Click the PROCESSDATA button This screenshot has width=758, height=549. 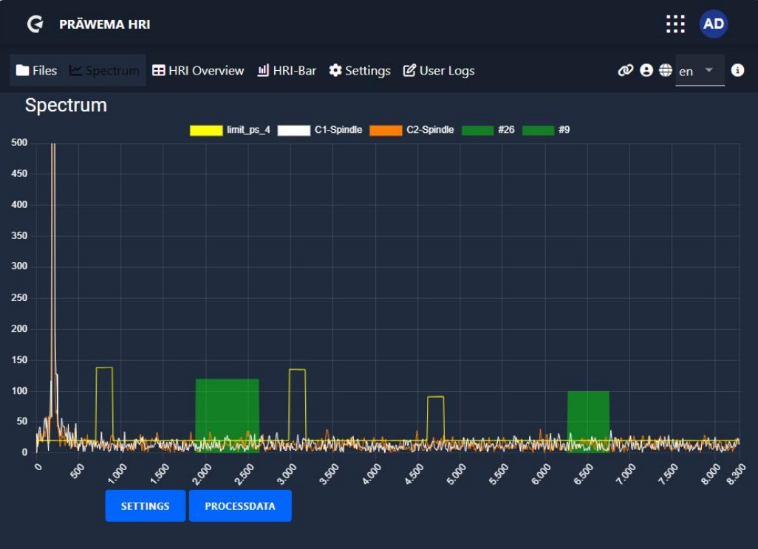pyautogui.click(x=240, y=506)
